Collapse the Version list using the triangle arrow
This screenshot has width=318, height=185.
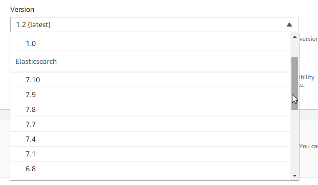click(x=289, y=25)
